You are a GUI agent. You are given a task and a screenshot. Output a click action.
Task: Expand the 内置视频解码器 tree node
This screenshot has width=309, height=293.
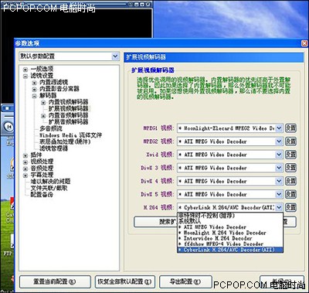[43, 103]
